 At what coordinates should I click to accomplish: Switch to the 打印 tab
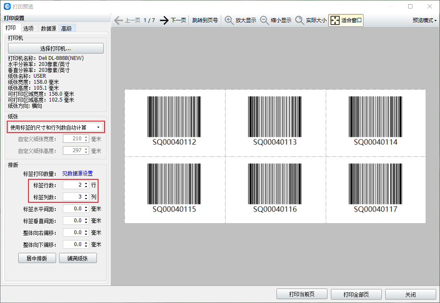click(11, 28)
